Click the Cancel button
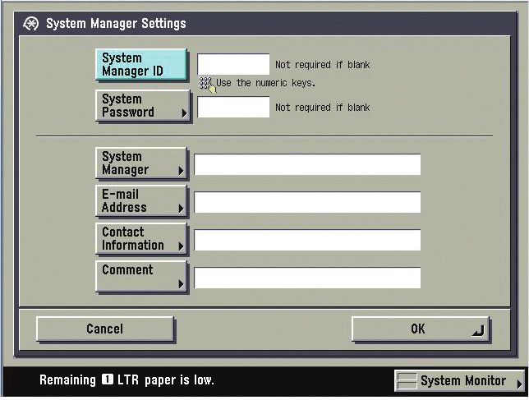Image resolution: width=529 pixels, height=400 pixels. [105, 329]
